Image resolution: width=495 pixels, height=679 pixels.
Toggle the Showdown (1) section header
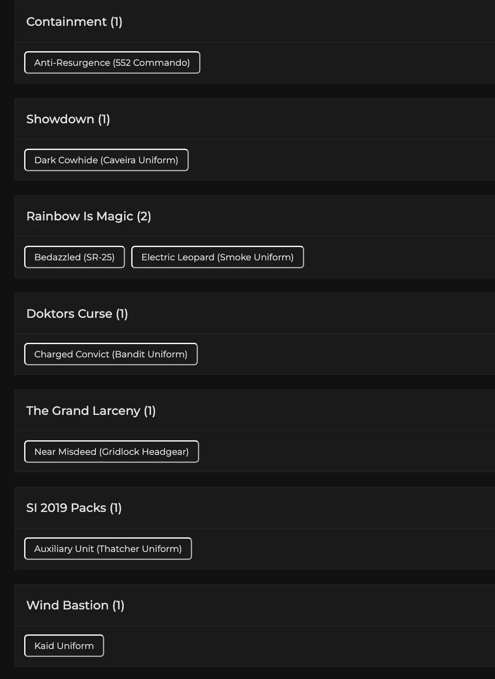[68, 119]
